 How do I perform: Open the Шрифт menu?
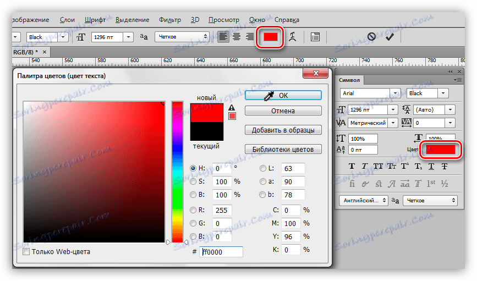95,20
